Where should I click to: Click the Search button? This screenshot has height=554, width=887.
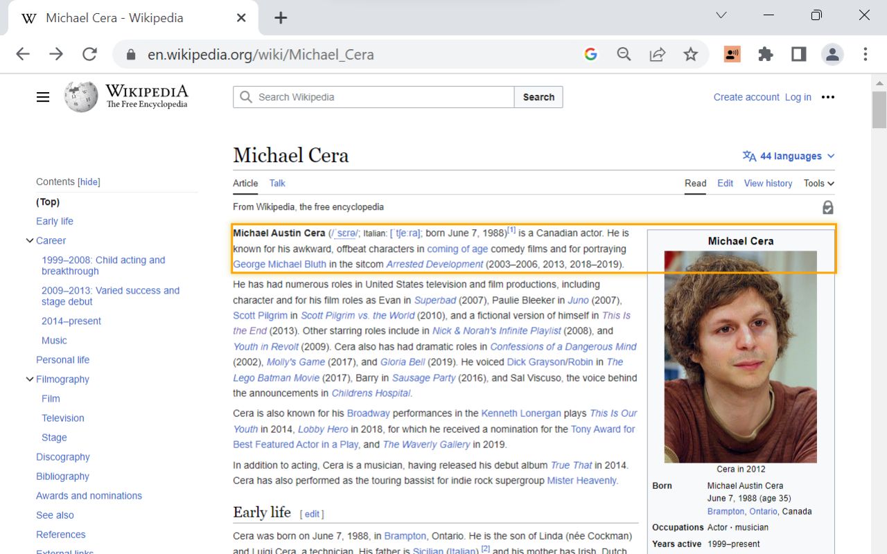(x=538, y=97)
